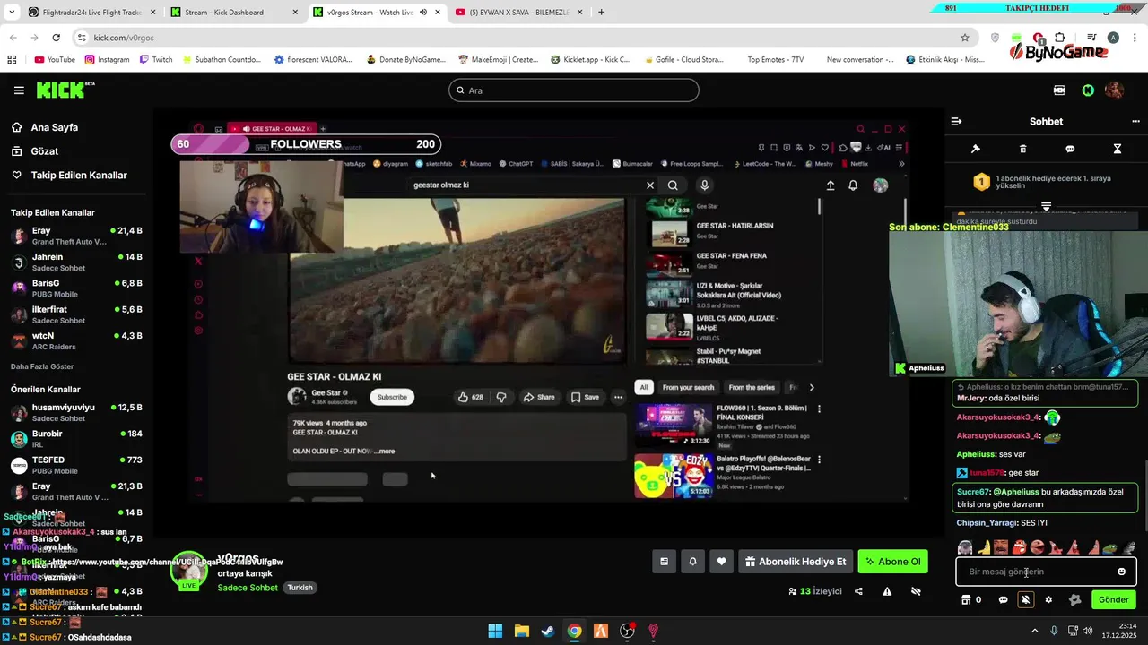Open Jahrein followed channel
The height and width of the screenshot is (645, 1148).
tap(76, 262)
